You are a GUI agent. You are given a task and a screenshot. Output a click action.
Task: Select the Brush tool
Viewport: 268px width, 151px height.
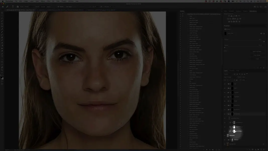coord(2,35)
